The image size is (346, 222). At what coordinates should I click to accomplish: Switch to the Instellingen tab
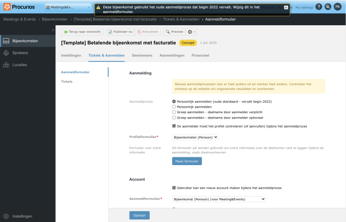(x=71, y=55)
